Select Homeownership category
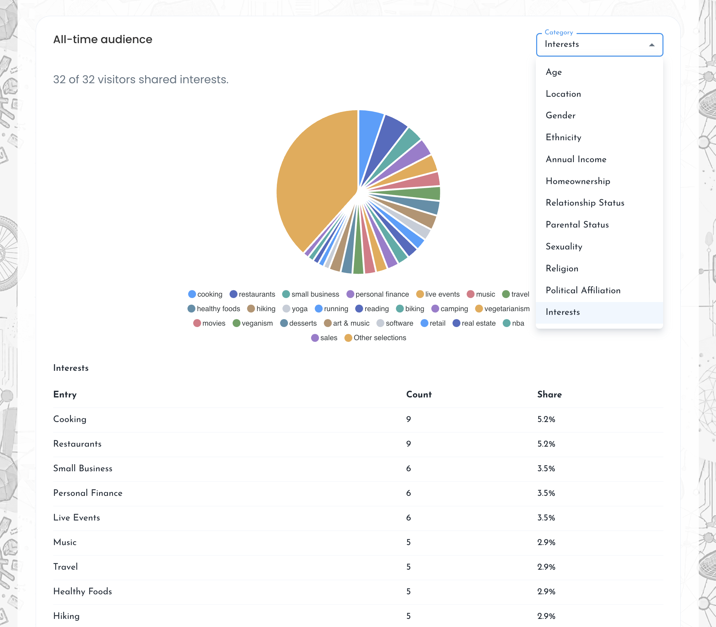This screenshot has height=627, width=716. pos(599,181)
